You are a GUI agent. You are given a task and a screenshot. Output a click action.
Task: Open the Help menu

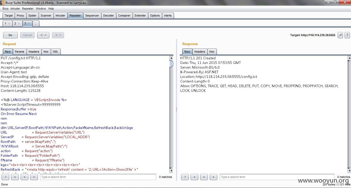pos(51,9)
